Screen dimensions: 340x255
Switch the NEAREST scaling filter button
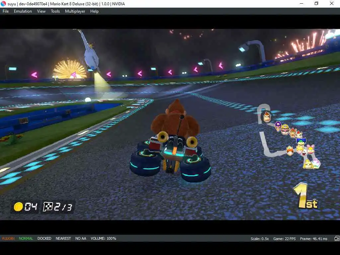(x=63, y=238)
